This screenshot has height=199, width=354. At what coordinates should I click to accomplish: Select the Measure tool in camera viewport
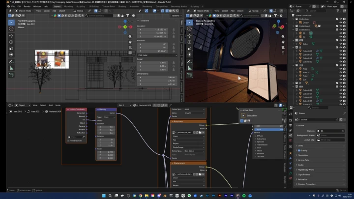click(x=189, y=68)
